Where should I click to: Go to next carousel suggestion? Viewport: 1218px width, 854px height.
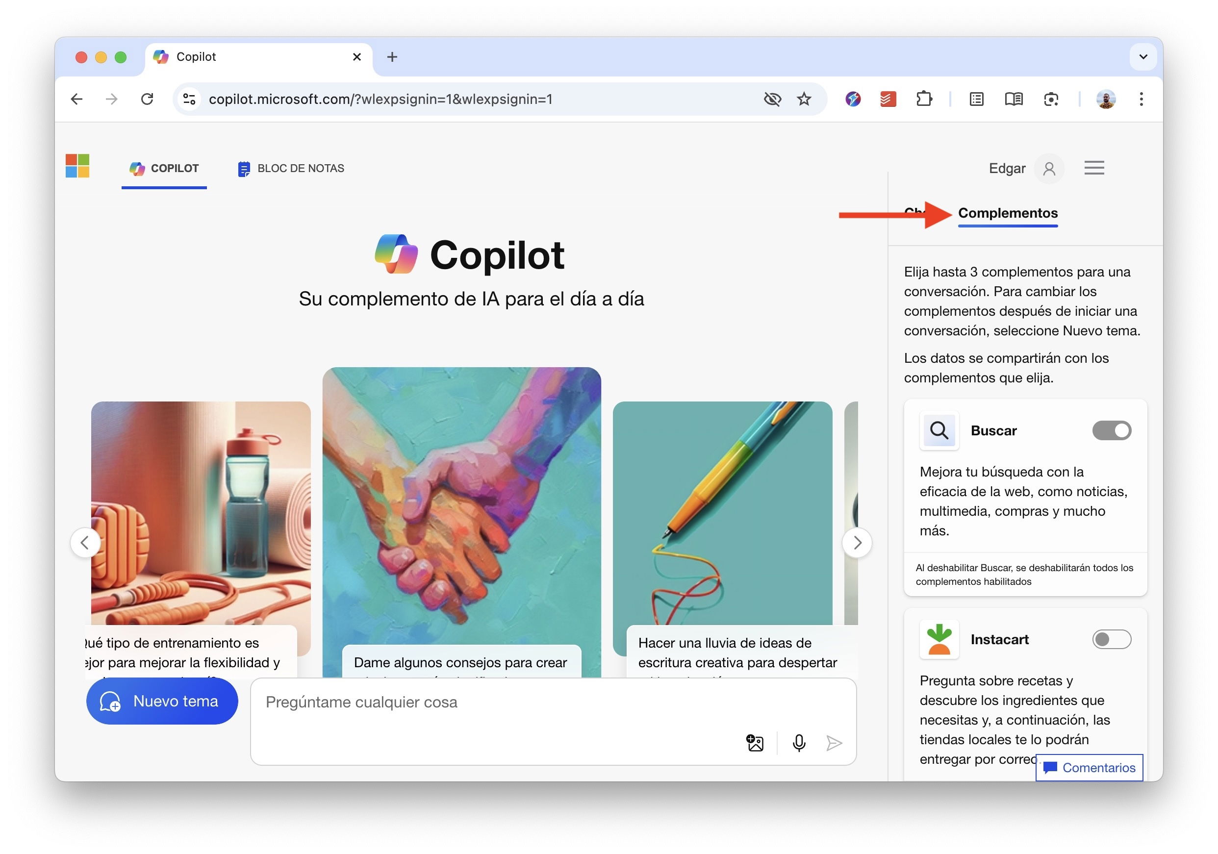point(857,543)
